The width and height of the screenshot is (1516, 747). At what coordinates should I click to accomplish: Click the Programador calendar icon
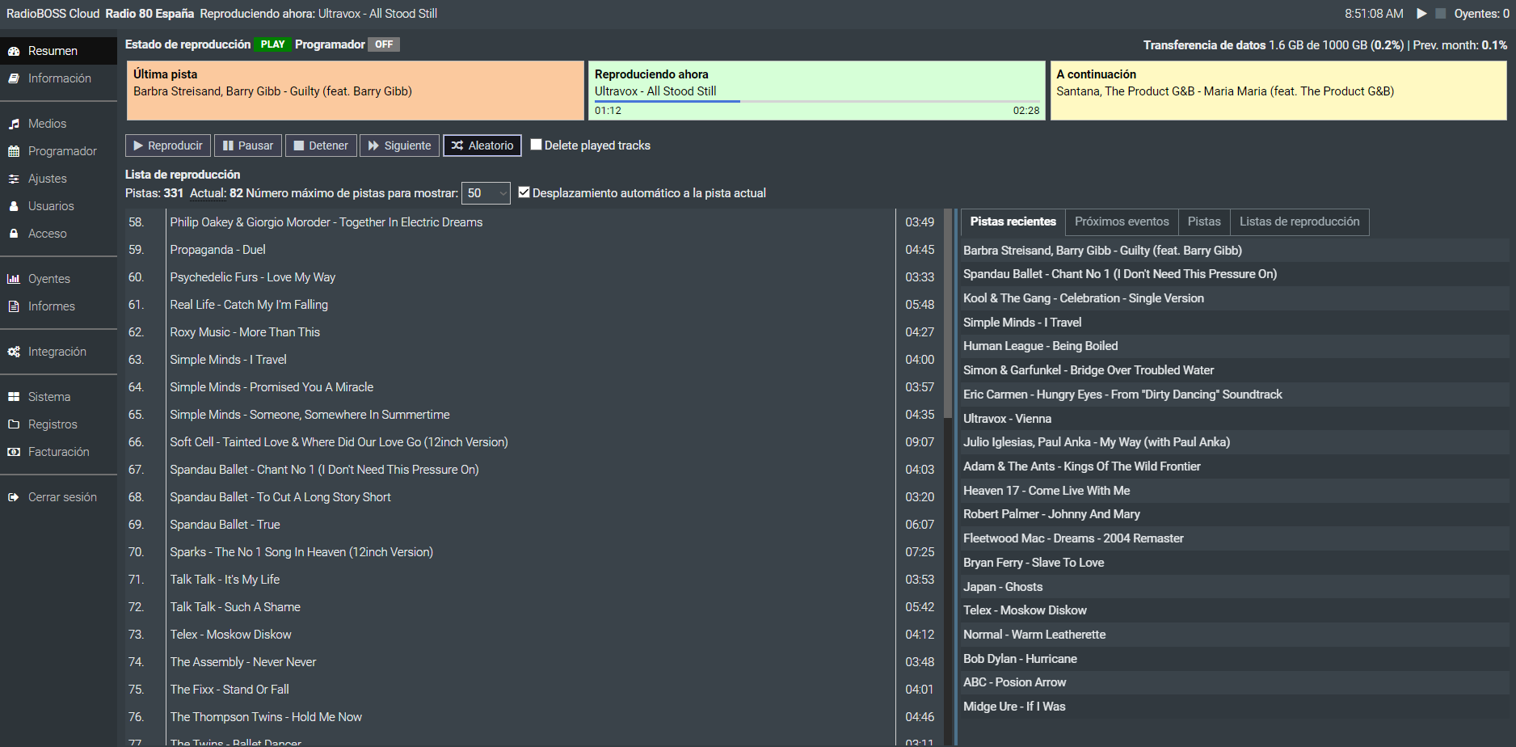point(14,151)
